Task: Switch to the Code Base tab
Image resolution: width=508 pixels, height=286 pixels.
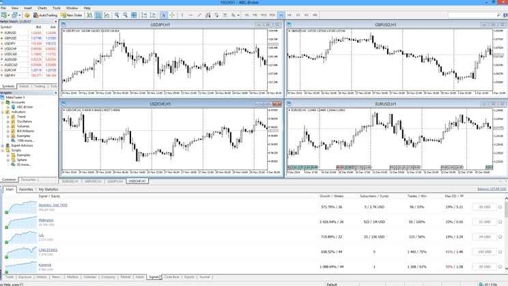Action: pos(171,277)
